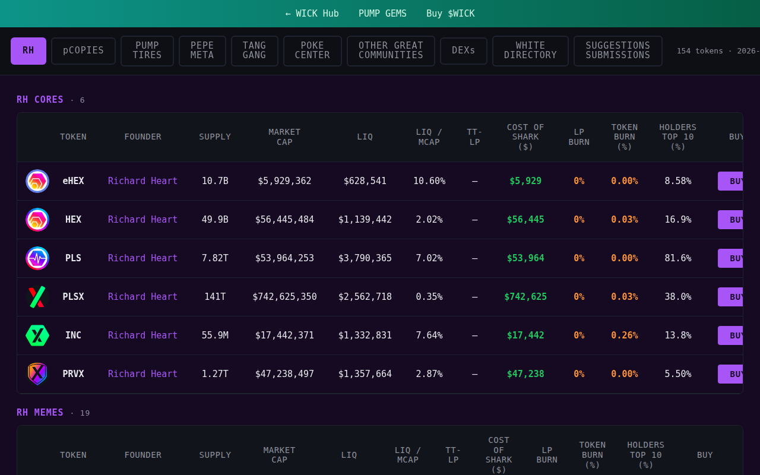Click the LP BURN header in RH CORES
Image resolution: width=760 pixels, height=475 pixels.
579,137
